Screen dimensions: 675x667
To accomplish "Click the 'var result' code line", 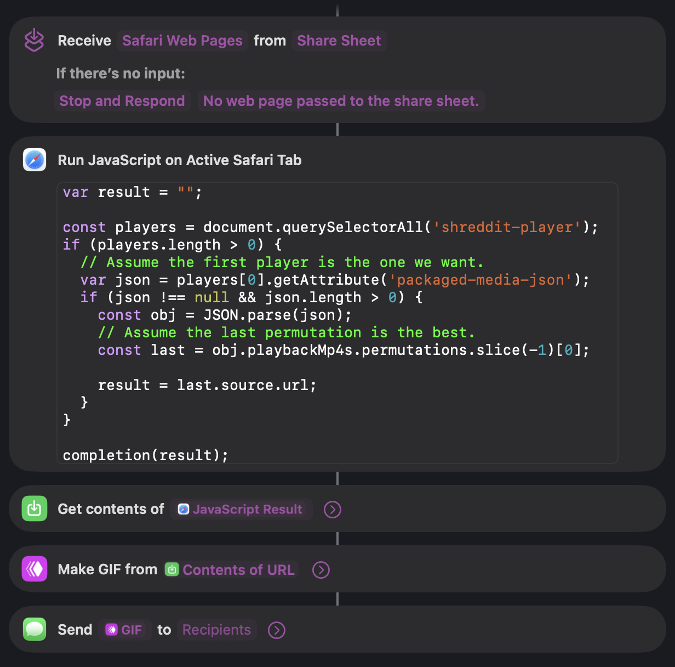I will coord(133,192).
